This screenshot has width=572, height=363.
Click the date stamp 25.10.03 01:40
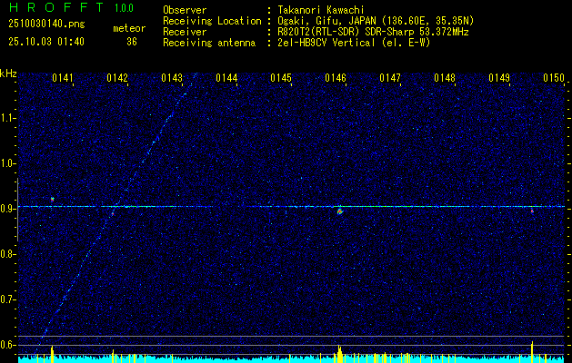click(46, 42)
